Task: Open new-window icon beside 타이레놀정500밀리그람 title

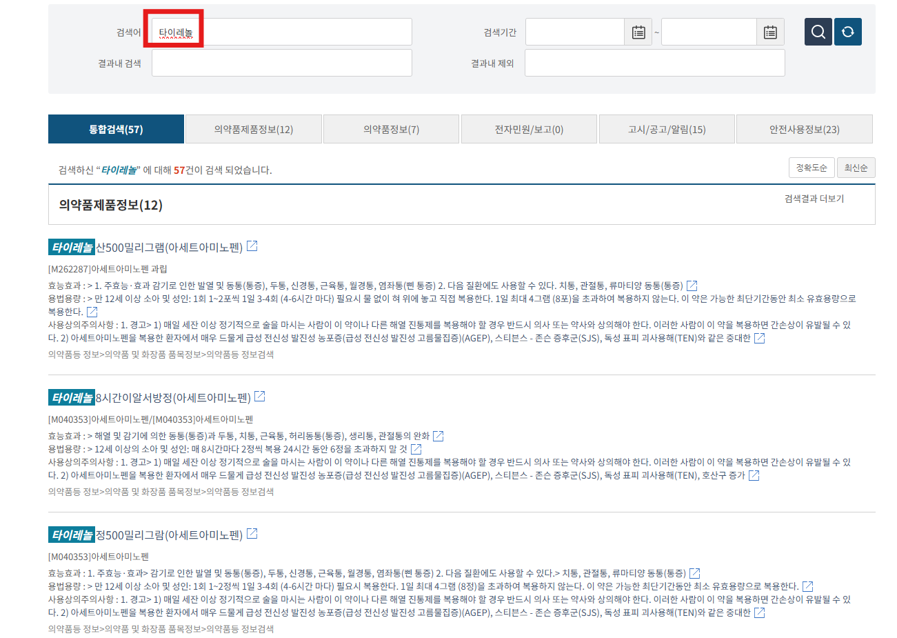Action: (x=252, y=534)
